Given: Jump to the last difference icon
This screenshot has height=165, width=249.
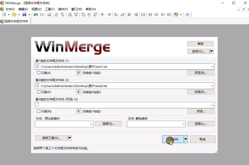Looking at the screenshot, I should 95,15.
